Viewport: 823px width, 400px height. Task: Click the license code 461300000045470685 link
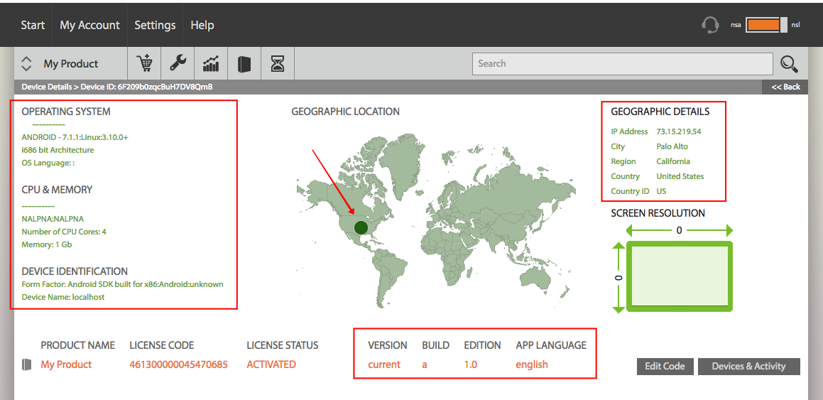point(178,364)
